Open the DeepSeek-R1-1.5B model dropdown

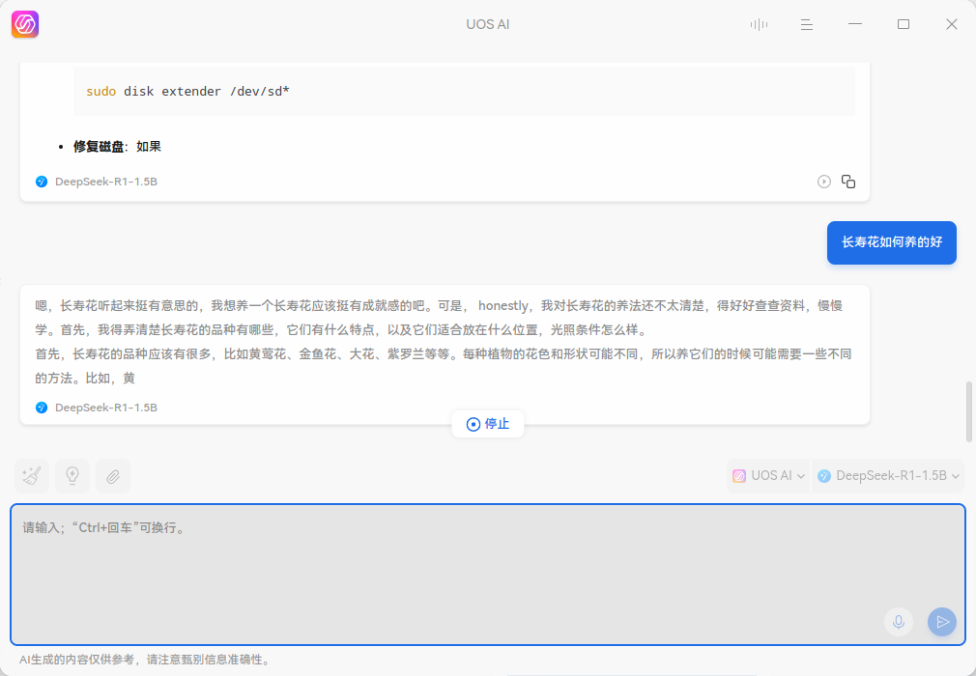(x=888, y=476)
